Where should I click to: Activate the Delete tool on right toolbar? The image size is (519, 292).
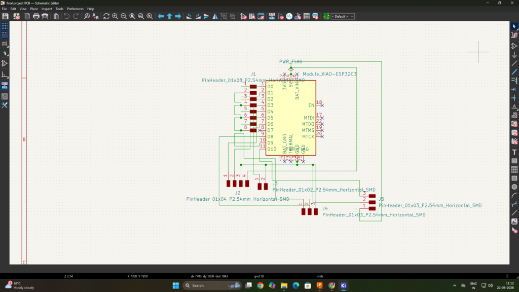514,231
